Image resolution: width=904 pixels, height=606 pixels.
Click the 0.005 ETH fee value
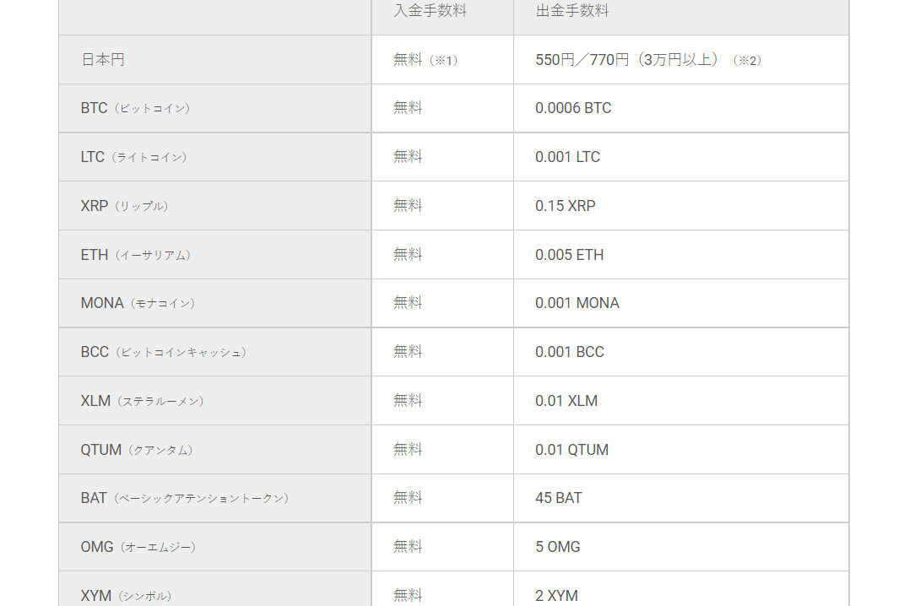pos(569,255)
